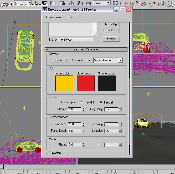The width and height of the screenshot is (175, 174).
Task: Switch to the Environment tab
Action: [54, 17]
